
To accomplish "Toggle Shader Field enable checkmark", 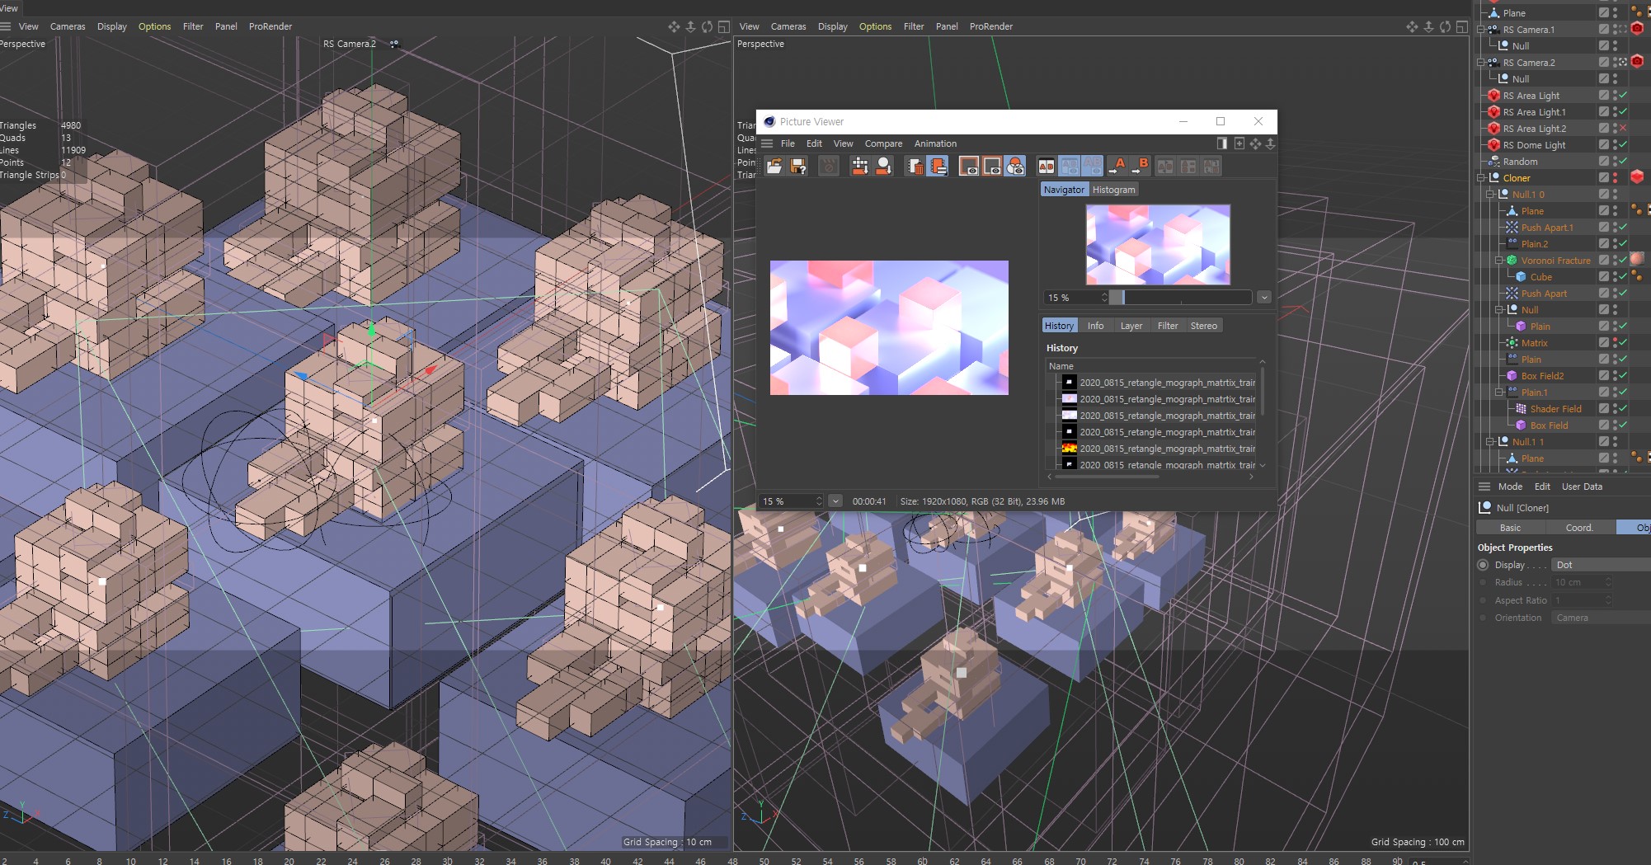I will pyautogui.click(x=1623, y=408).
